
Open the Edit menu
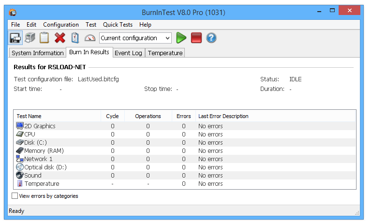click(31, 25)
